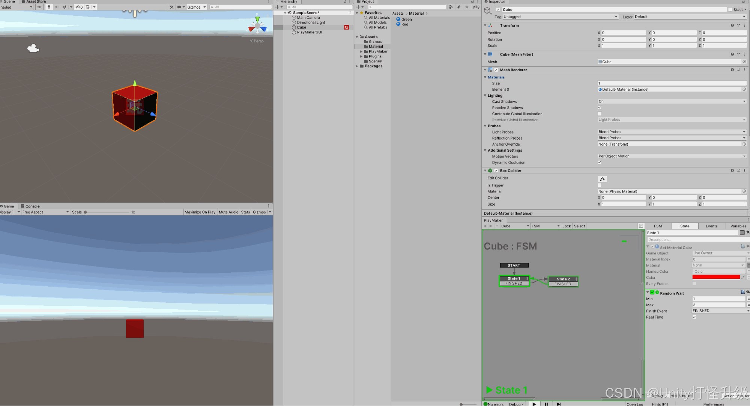This screenshot has width=750, height=406.
Task: Select the State 2 node in FSM graph
Action: point(563,279)
